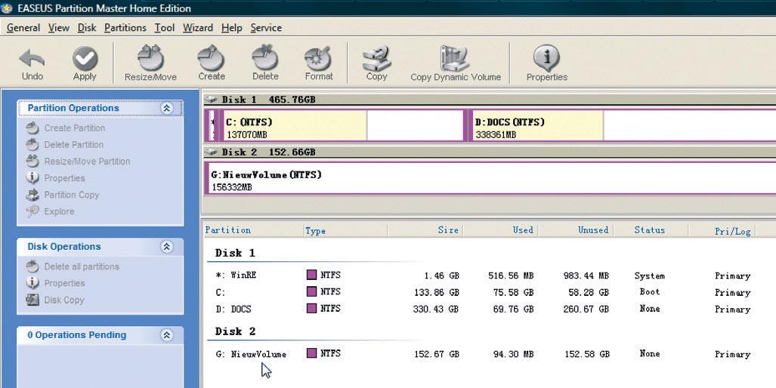This screenshot has height=388, width=776.
Task: Click the '133.86 GB' size value
Action: [437, 292]
